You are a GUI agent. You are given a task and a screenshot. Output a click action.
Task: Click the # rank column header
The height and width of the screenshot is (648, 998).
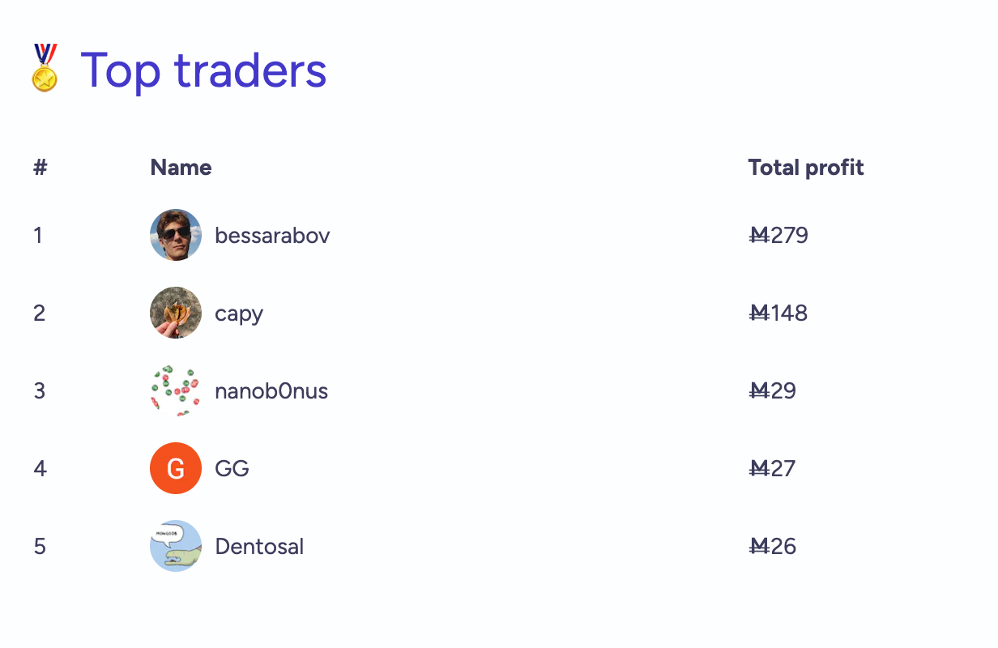pos(41,168)
